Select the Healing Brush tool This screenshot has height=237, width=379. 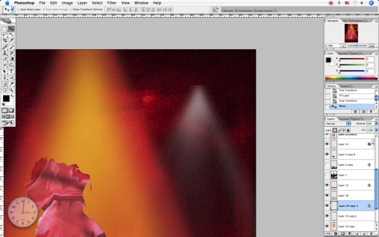[x=4, y=47]
